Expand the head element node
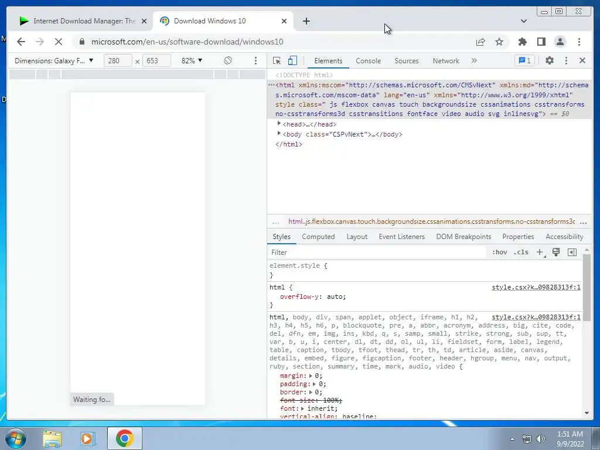This screenshot has height=450, width=600. 279,124
